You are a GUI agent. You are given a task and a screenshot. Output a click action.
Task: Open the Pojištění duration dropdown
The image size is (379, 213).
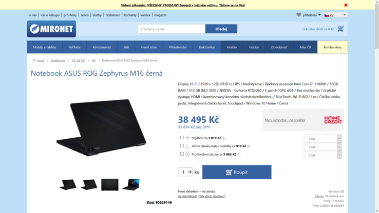pos(323,139)
